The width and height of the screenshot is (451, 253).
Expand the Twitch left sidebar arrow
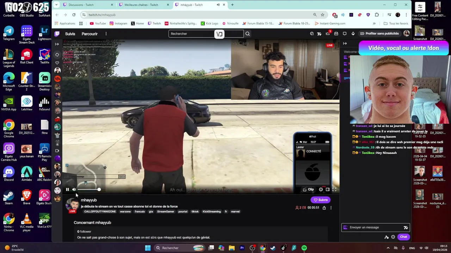pos(57,44)
